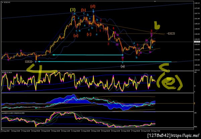The height and width of the screenshot is (139, 201).
Task: Click the arrowhead of the lower cyan horizontal line
Action: click(39, 61)
